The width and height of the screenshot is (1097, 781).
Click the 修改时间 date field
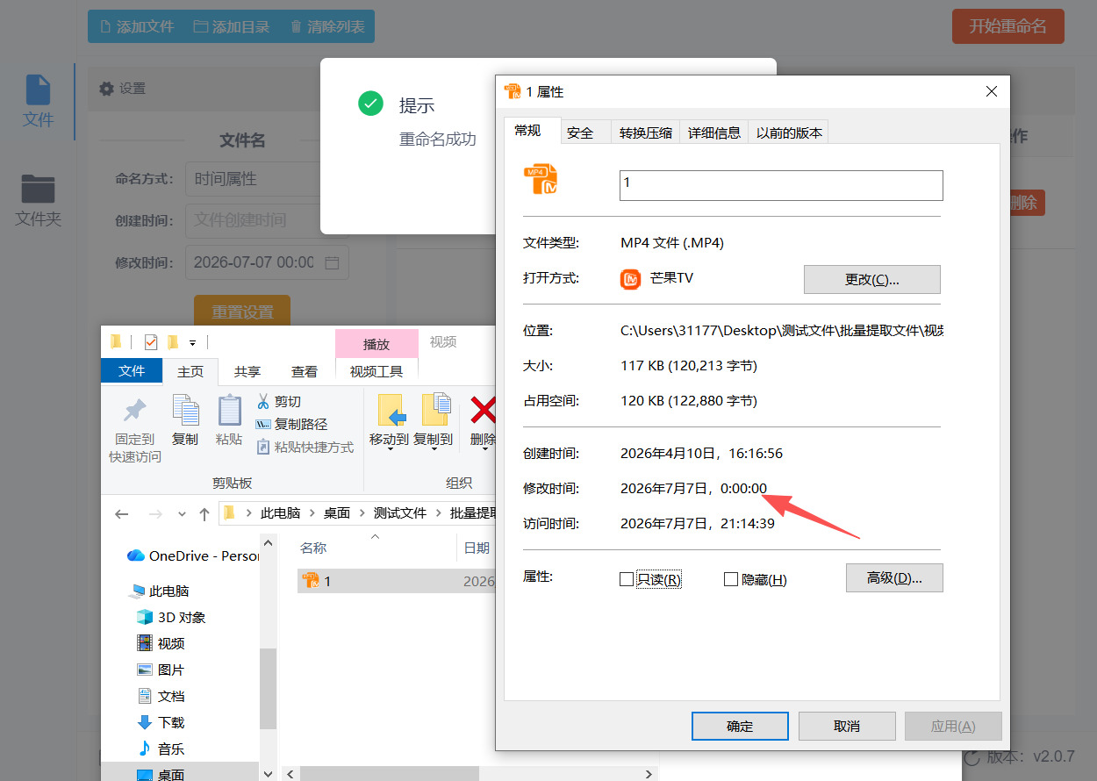pyautogui.click(x=267, y=262)
